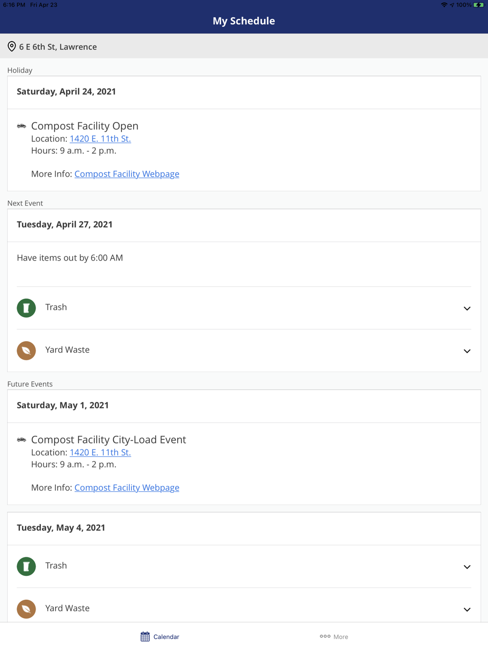This screenshot has height=651, width=488.
Task: Tap truck icon beside Compost Facility Open
Action: tap(21, 126)
